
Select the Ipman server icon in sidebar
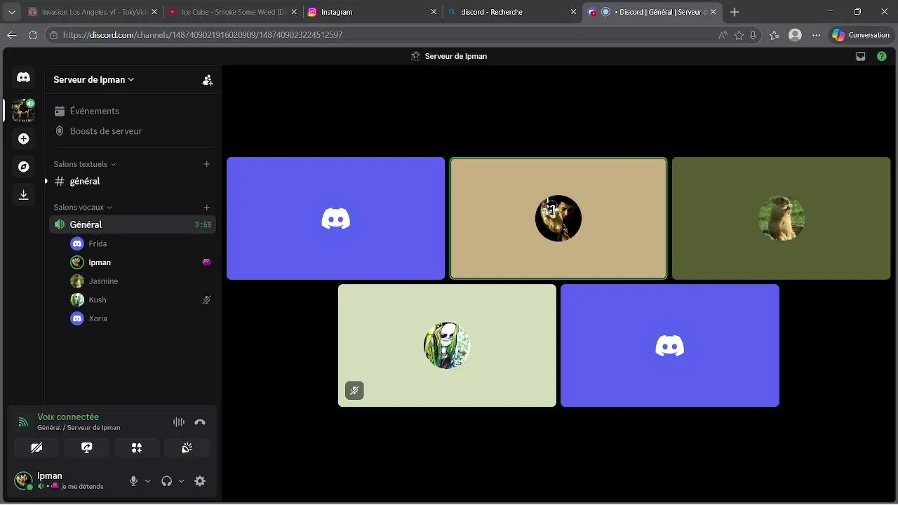point(23,110)
